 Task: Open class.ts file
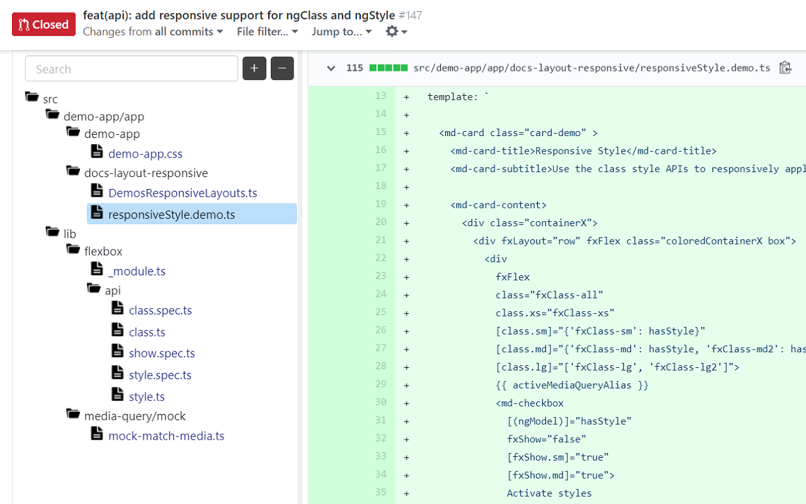click(147, 332)
